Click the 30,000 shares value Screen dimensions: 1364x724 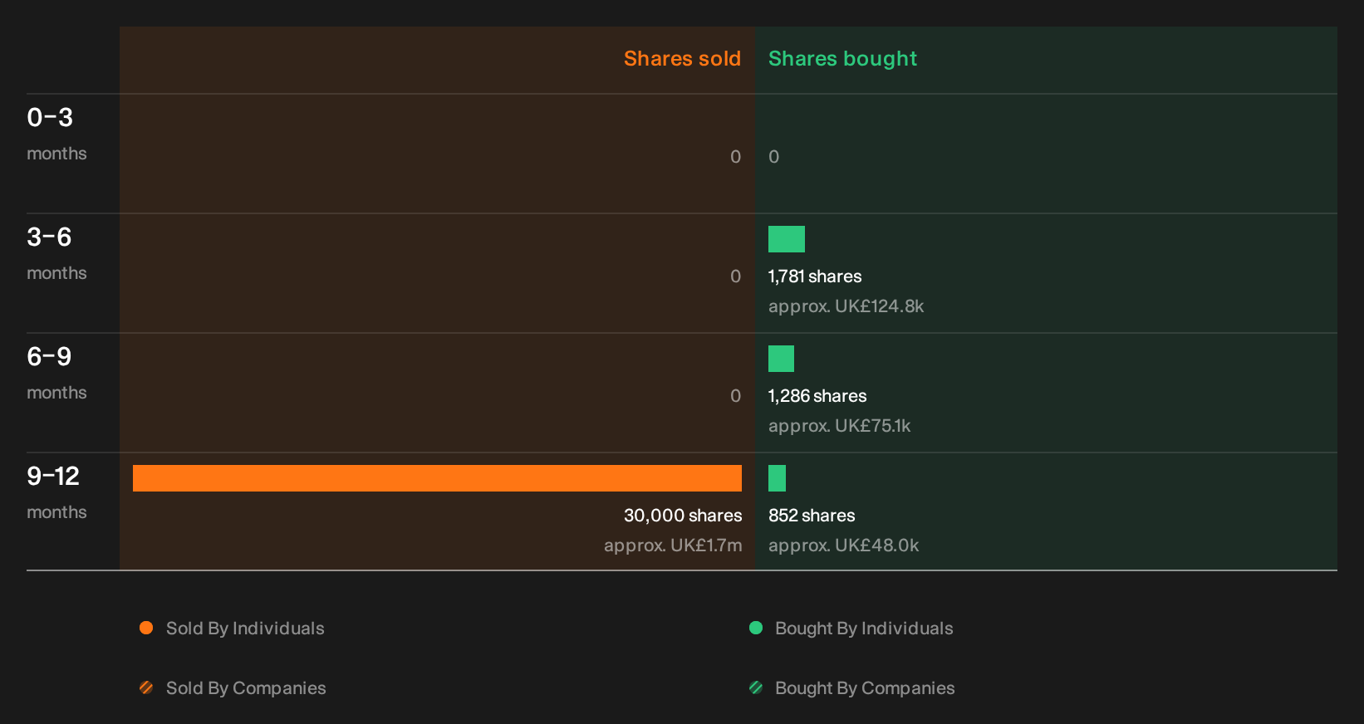tap(683, 516)
